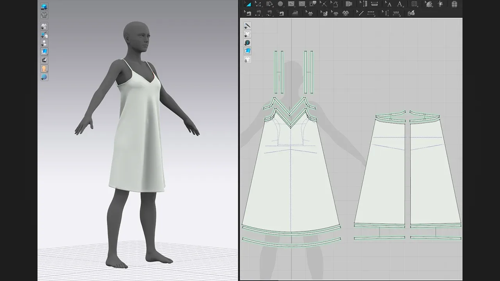The width and height of the screenshot is (500, 281).
Task: Select the Transform Pattern tool
Action: pos(269,4)
